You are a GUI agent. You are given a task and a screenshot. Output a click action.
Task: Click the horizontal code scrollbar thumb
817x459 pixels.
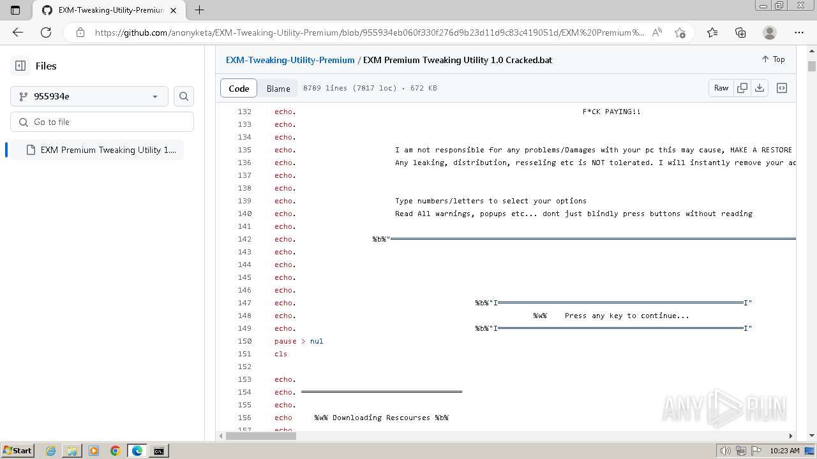tap(260, 436)
